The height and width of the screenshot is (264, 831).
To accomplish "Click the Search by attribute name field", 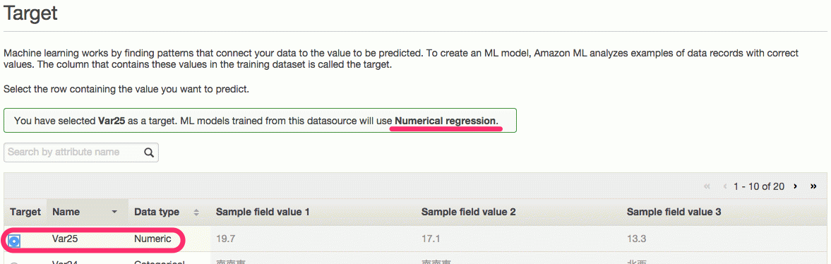I will tap(81, 152).
